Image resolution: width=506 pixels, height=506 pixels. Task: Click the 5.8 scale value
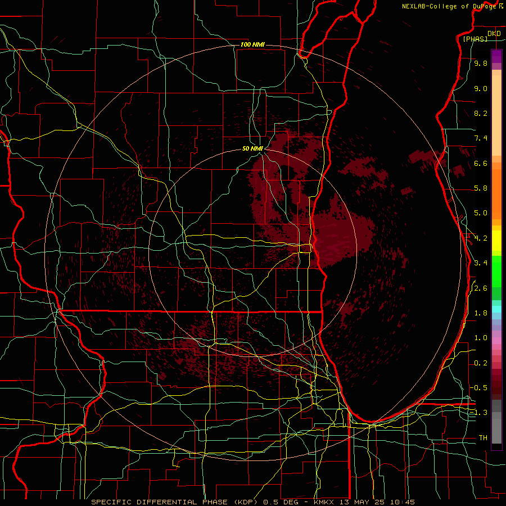(481, 188)
